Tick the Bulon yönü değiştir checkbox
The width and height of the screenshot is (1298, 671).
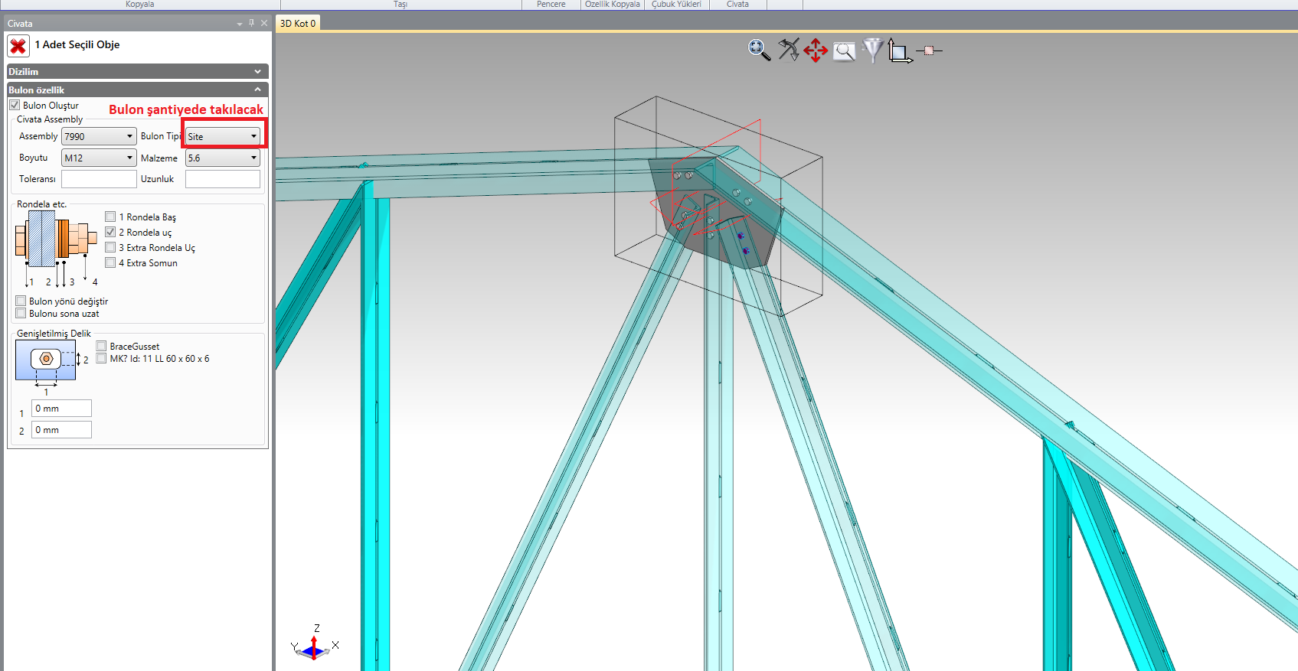point(21,301)
